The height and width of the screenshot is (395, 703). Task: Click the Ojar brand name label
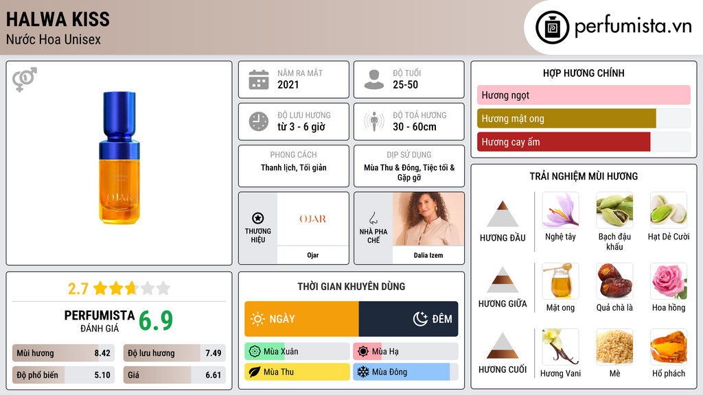[313, 255]
